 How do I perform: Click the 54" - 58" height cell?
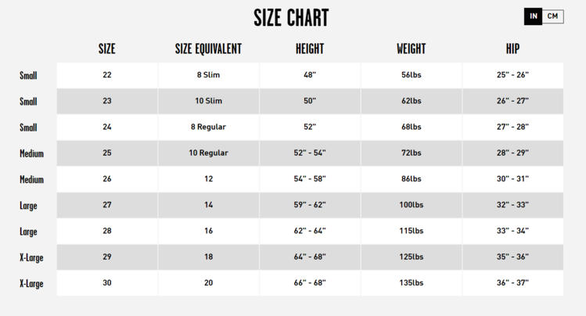pos(310,179)
